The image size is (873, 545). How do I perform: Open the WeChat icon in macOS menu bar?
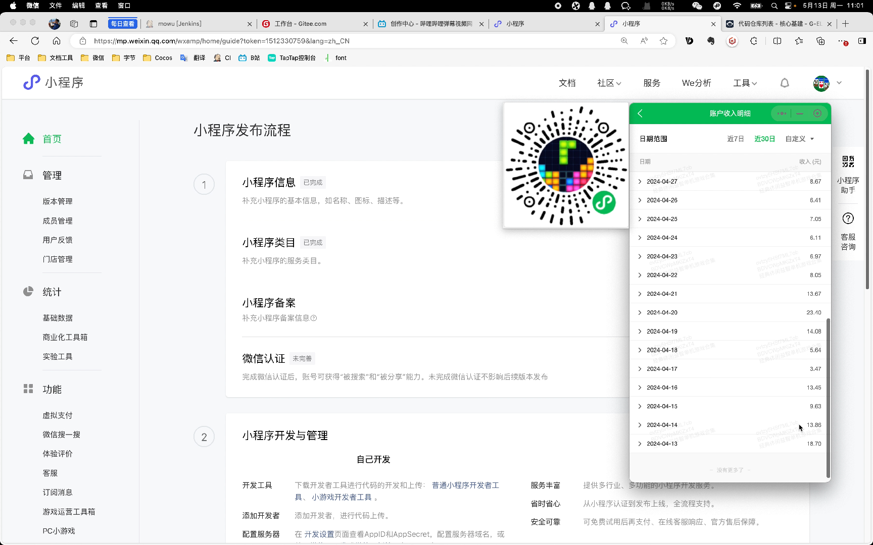coord(697,6)
